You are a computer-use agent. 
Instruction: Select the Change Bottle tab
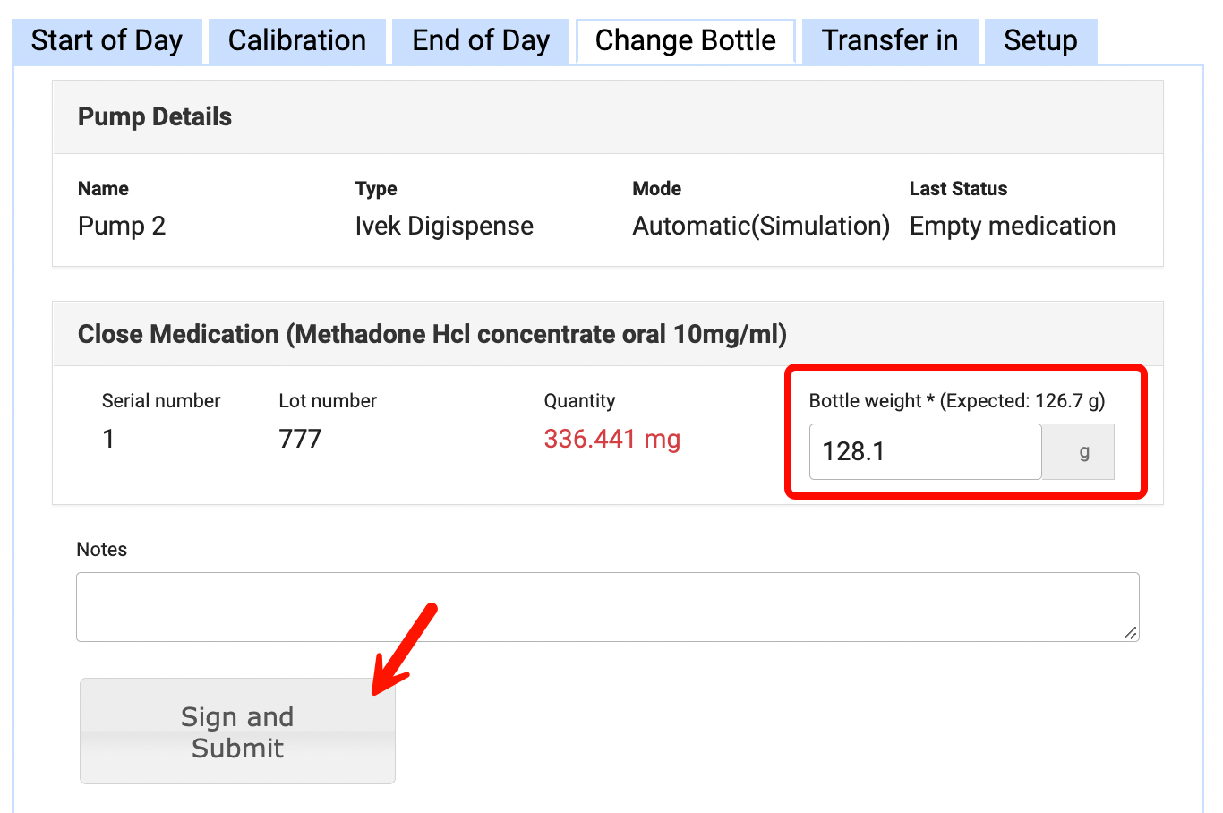pyautogui.click(x=685, y=41)
